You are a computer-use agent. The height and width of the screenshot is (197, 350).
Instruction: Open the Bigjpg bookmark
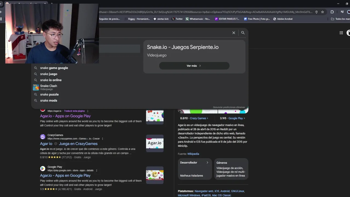[137, 19]
